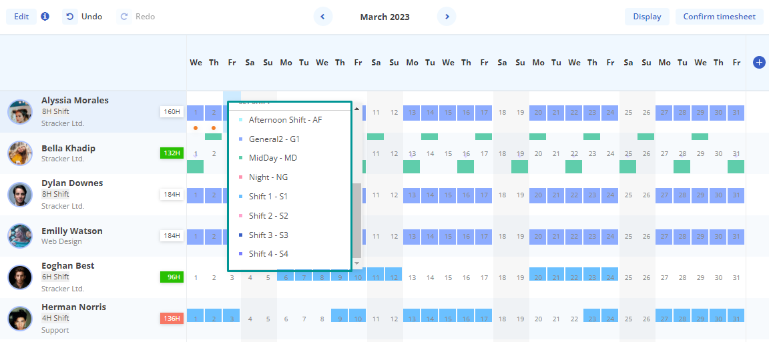Open Alyssia Morales' profile avatar
769x342 pixels.
tap(20, 111)
